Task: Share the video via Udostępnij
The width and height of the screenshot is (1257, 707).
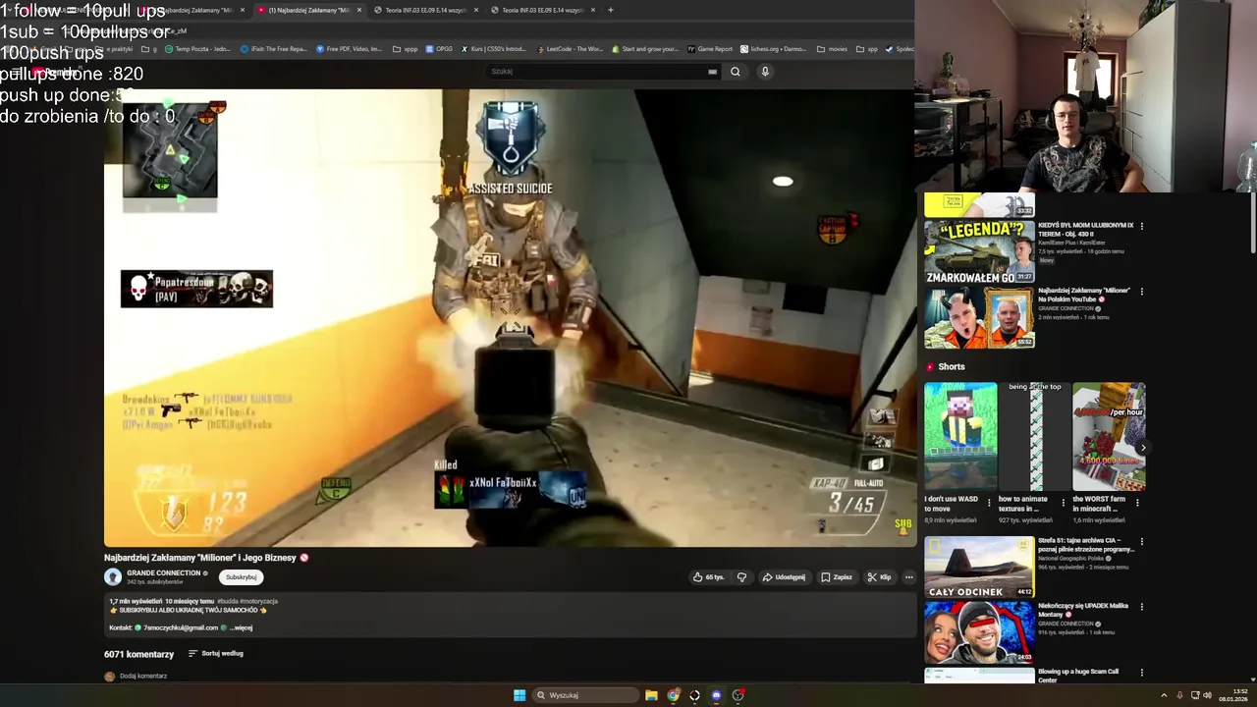Action: [x=784, y=577]
